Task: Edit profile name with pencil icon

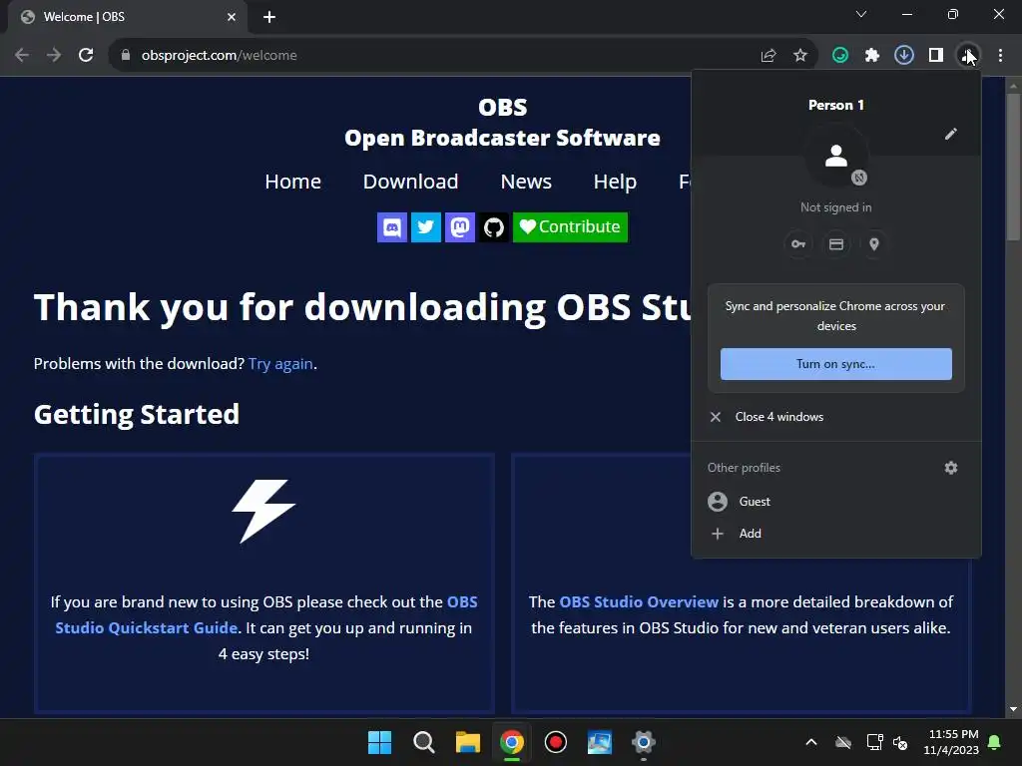Action: [951, 134]
